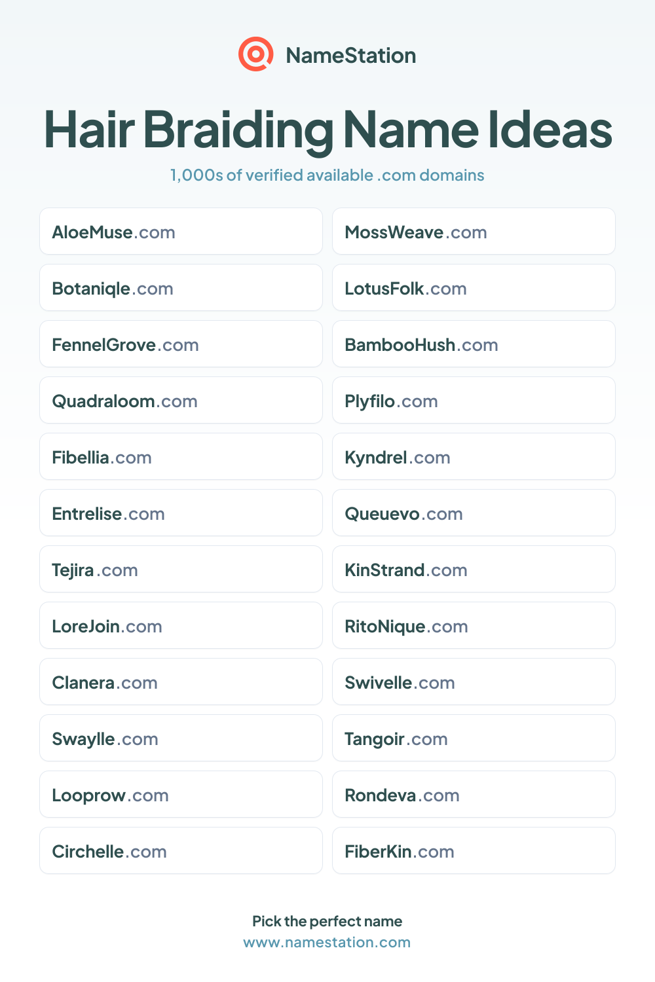The width and height of the screenshot is (655, 982).
Task: Select the AloeMuse.com domain card
Action: click(x=181, y=231)
